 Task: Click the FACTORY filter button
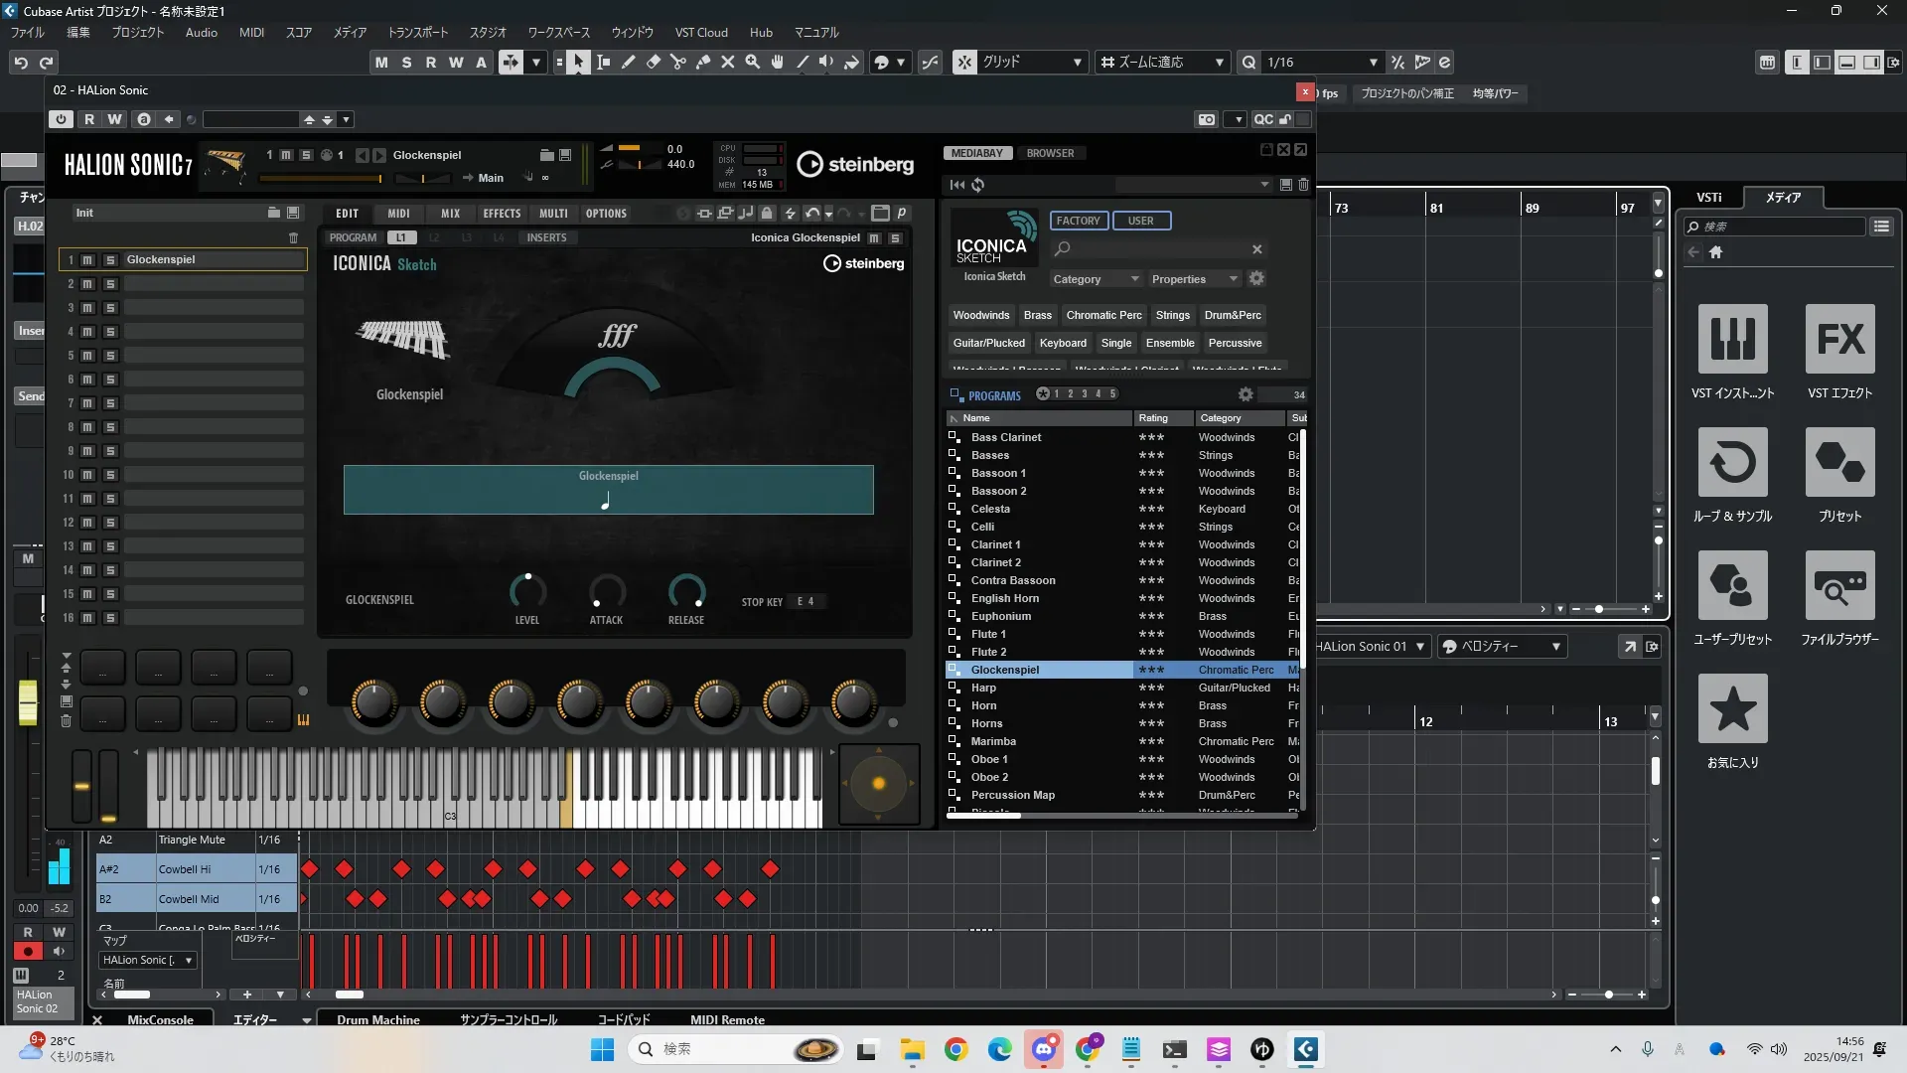pos(1078,221)
